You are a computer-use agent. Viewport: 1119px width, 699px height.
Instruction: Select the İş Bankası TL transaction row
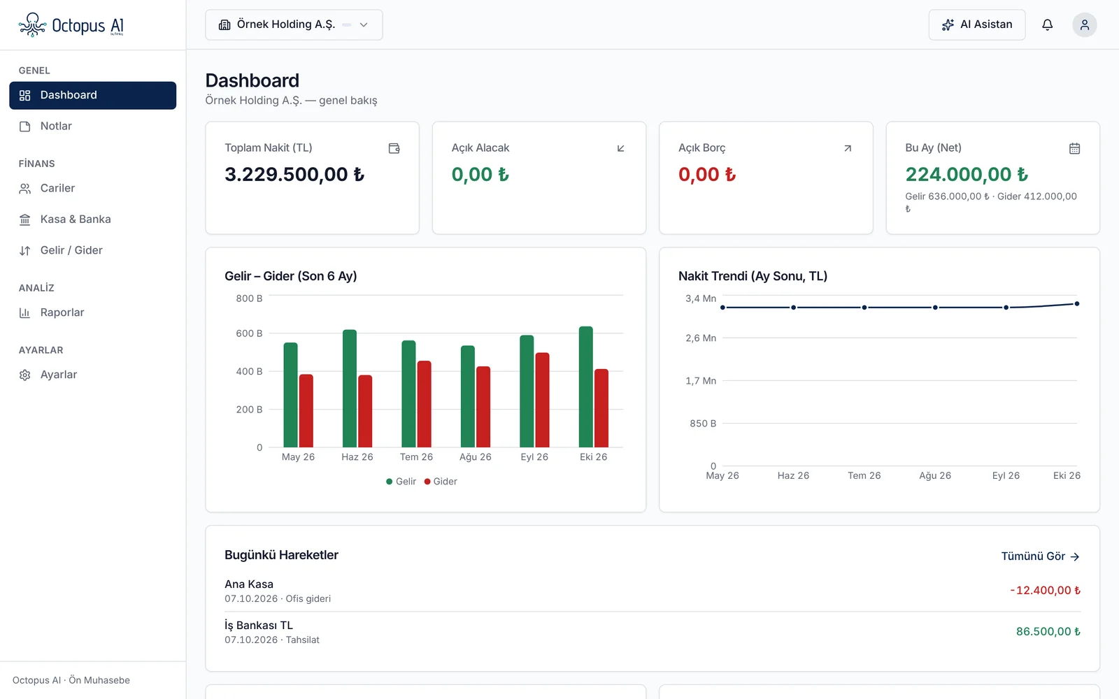653,632
